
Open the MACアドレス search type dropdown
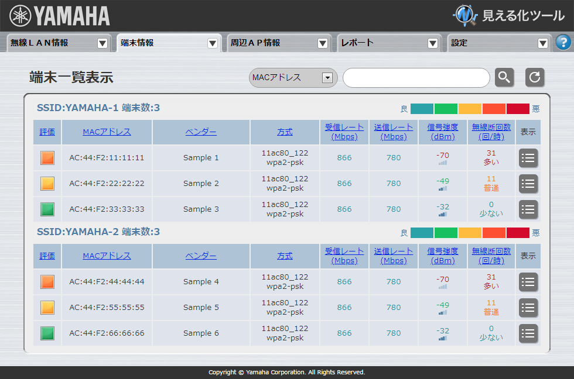tap(327, 78)
